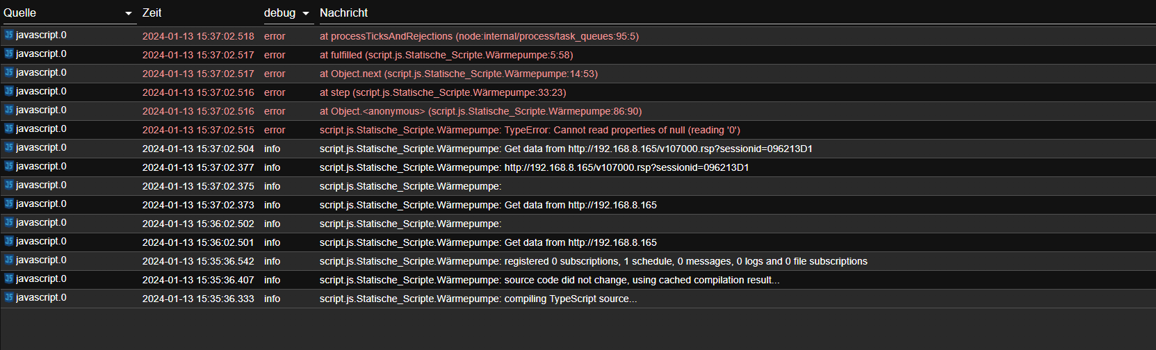Open the Quelle source filter dropdown
Screen dimensions: 1156x350
coord(129,13)
